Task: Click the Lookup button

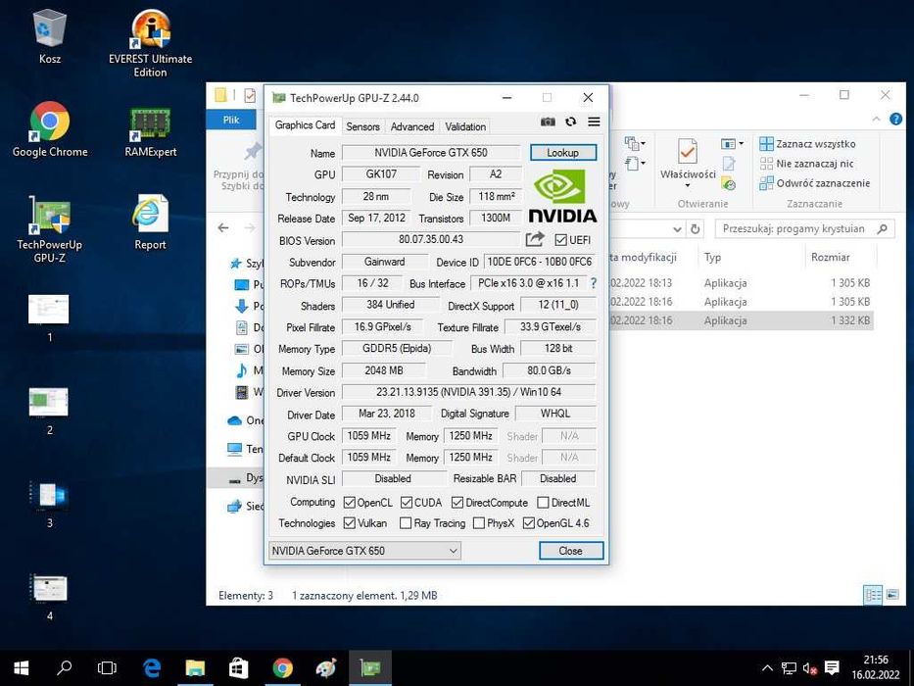Action: pyautogui.click(x=562, y=153)
